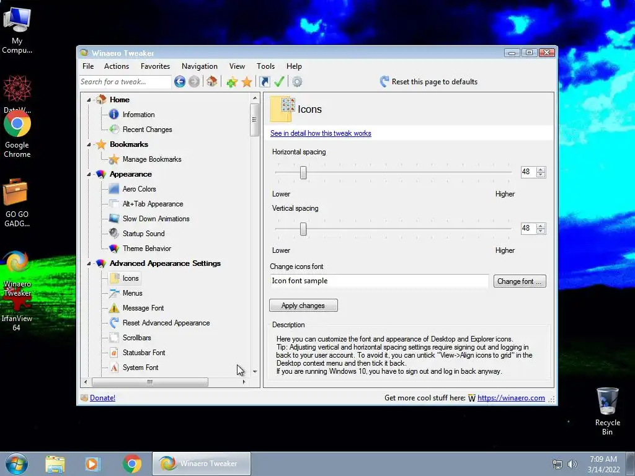The height and width of the screenshot is (476, 635).
Task: Open the Navigation menu
Action: click(x=199, y=66)
